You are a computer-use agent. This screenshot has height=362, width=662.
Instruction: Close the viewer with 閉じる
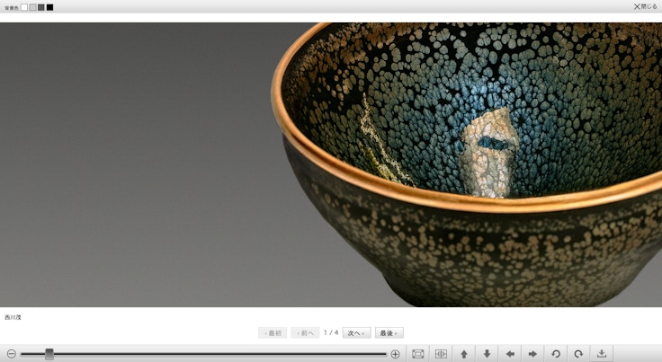(645, 6)
